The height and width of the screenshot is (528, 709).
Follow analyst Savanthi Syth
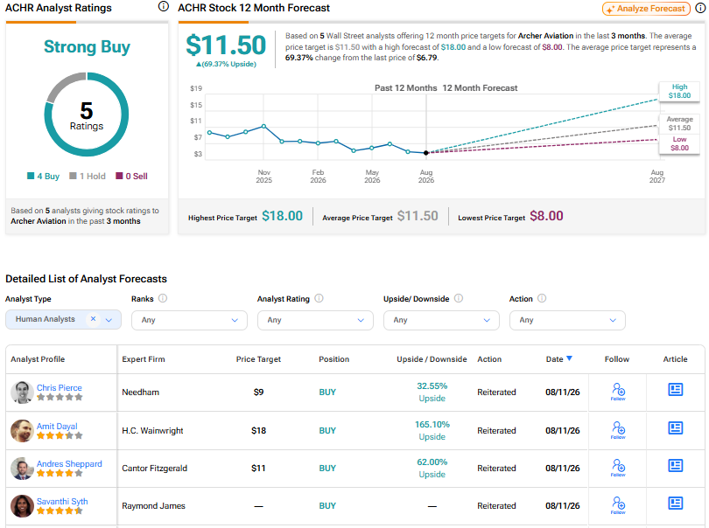point(618,505)
